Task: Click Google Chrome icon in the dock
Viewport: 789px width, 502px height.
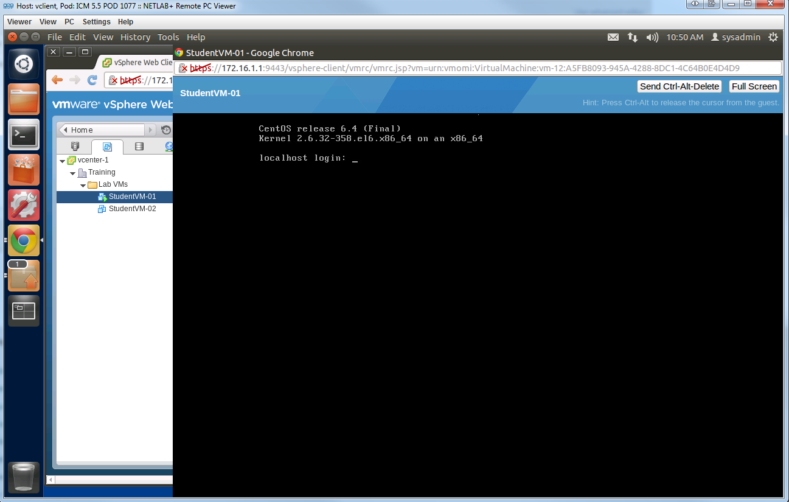Action: 24,240
